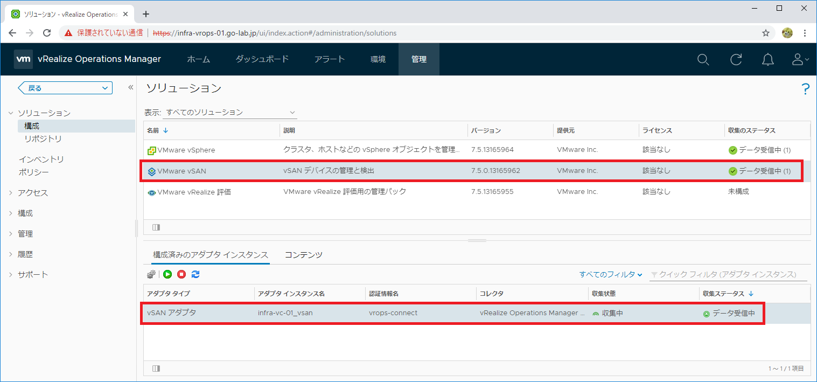The image size is (817, 382).
Task: Click the green start collecting icon
Action: pyautogui.click(x=167, y=274)
